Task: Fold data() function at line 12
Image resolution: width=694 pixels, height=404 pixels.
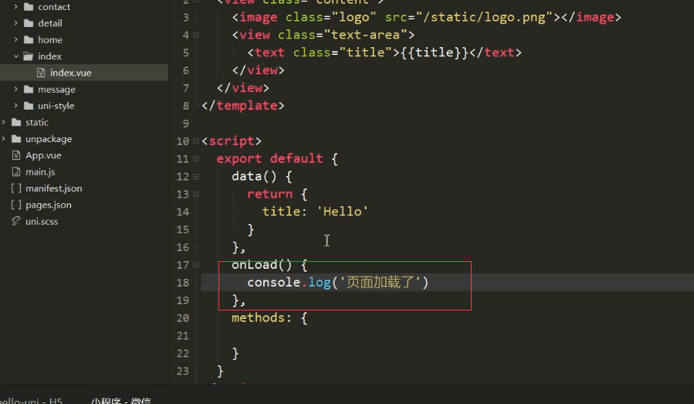Action: [x=195, y=176]
